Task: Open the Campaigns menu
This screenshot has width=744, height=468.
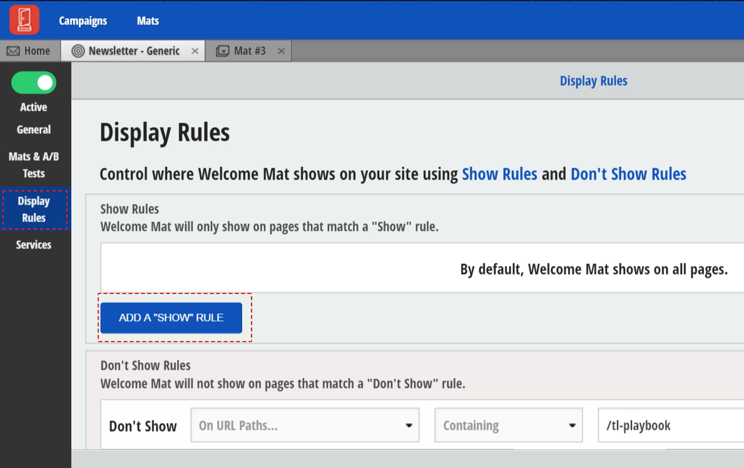Action: click(x=83, y=21)
